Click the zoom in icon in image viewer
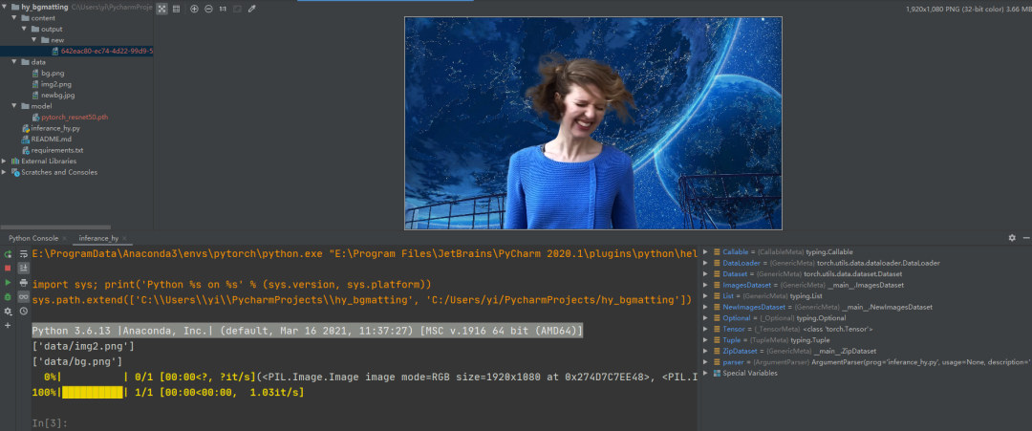This screenshot has height=431, width=1032. point(193,9)
